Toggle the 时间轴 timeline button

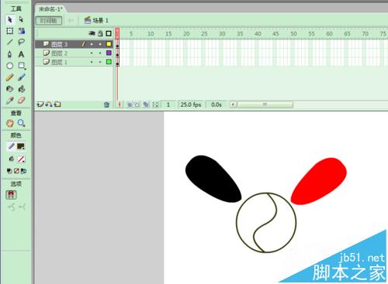coord(49,20)
